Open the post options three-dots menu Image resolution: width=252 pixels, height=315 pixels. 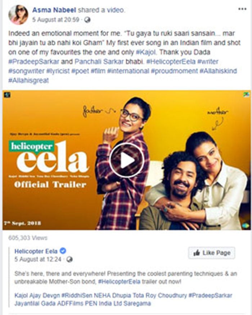pyautogui.click(x=242, y=9)
